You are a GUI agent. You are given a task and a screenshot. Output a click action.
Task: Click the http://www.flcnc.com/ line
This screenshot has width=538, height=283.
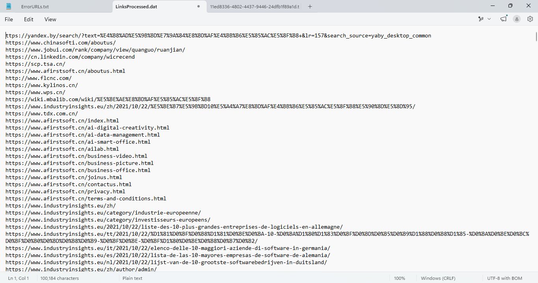39,78
